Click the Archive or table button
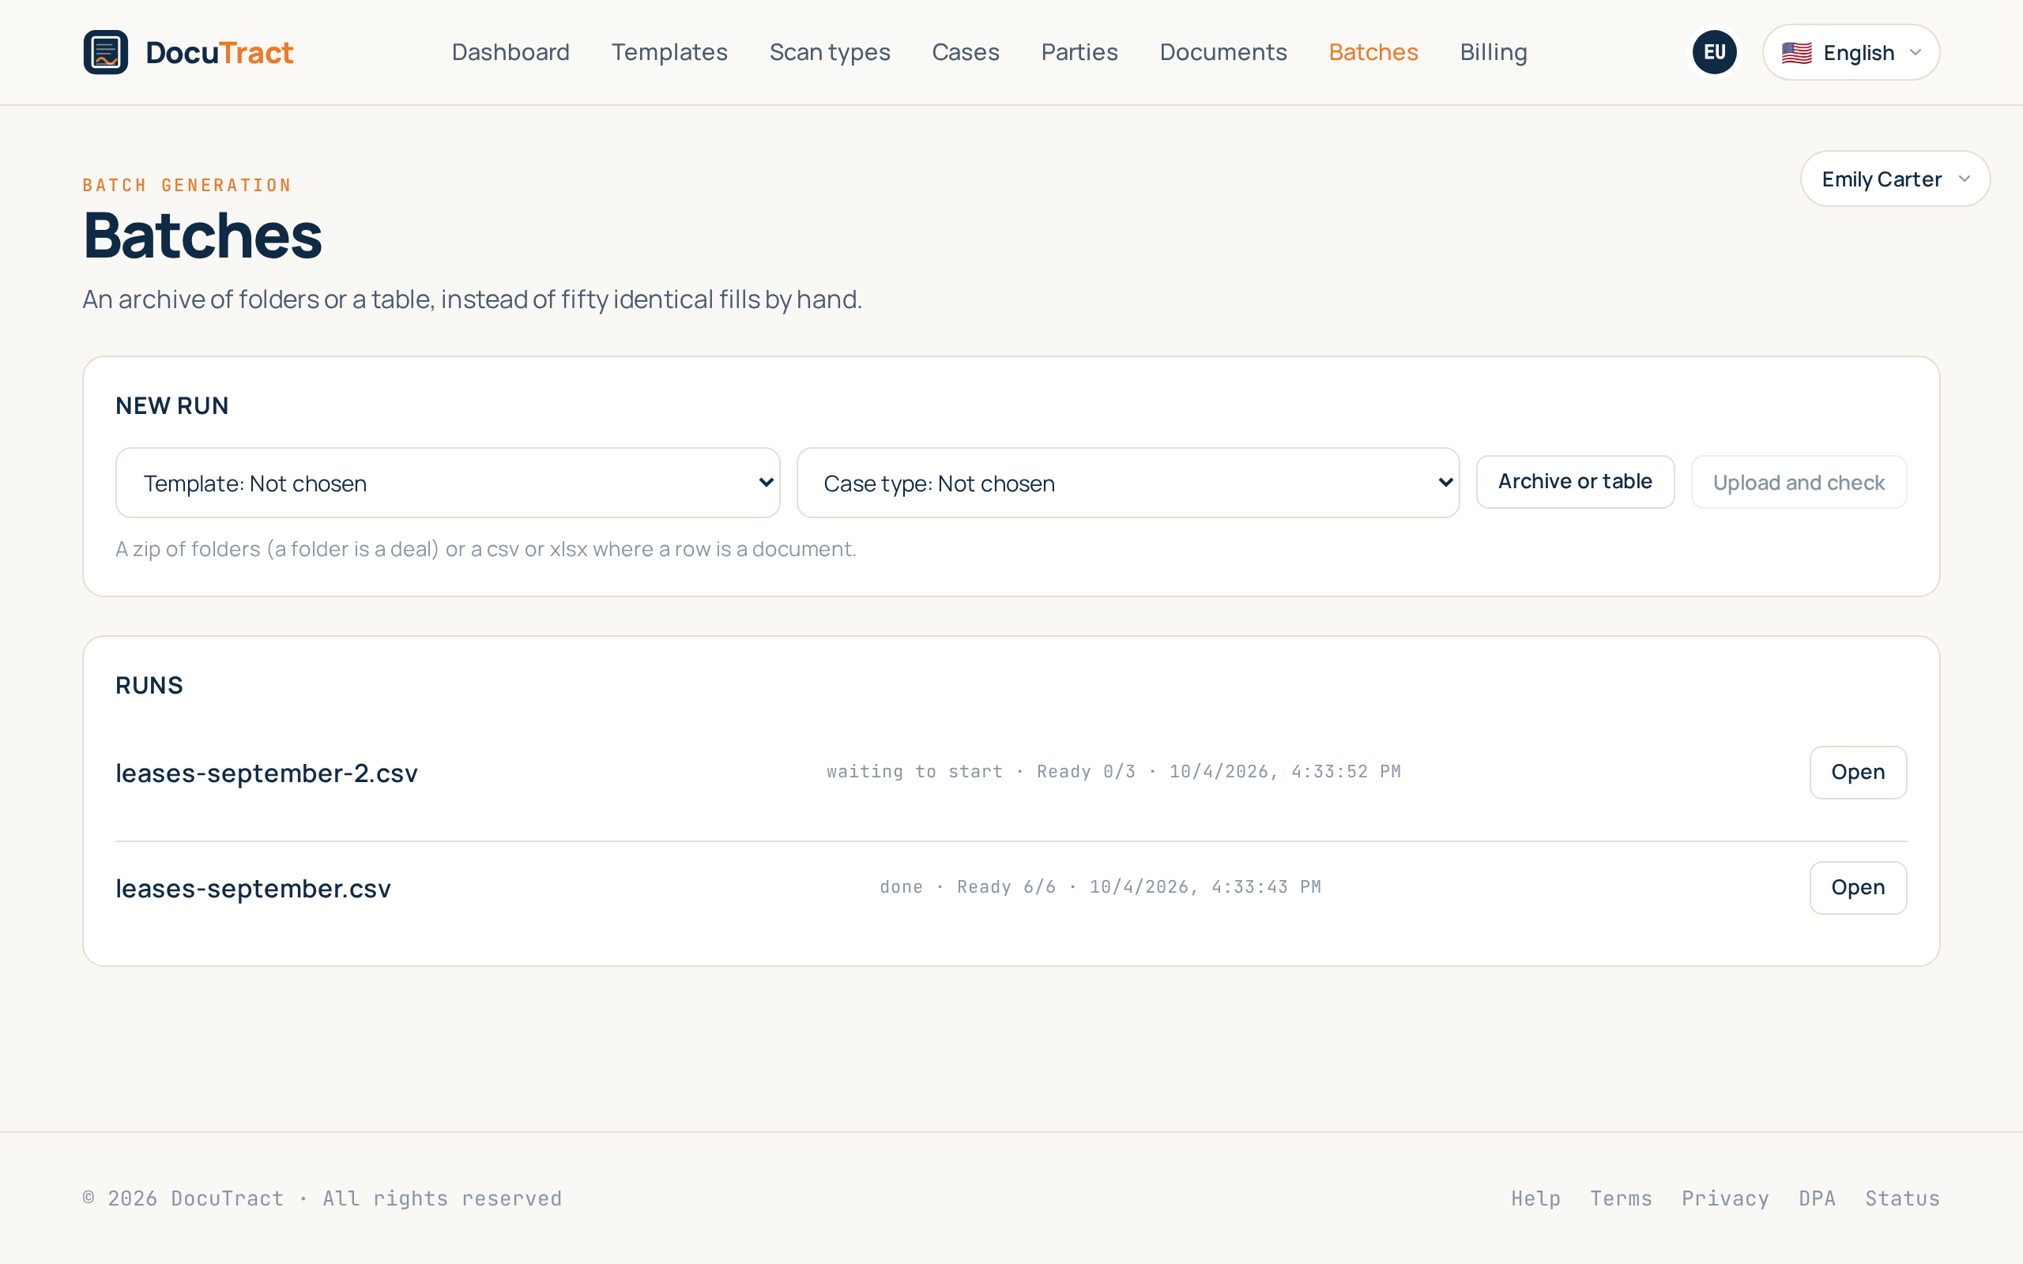 pyautogui.click(x=1575, y=482)
